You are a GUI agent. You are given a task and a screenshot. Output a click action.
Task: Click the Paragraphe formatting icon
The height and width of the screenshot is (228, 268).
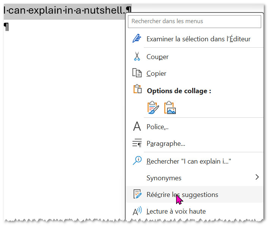(x=137, y=144)
